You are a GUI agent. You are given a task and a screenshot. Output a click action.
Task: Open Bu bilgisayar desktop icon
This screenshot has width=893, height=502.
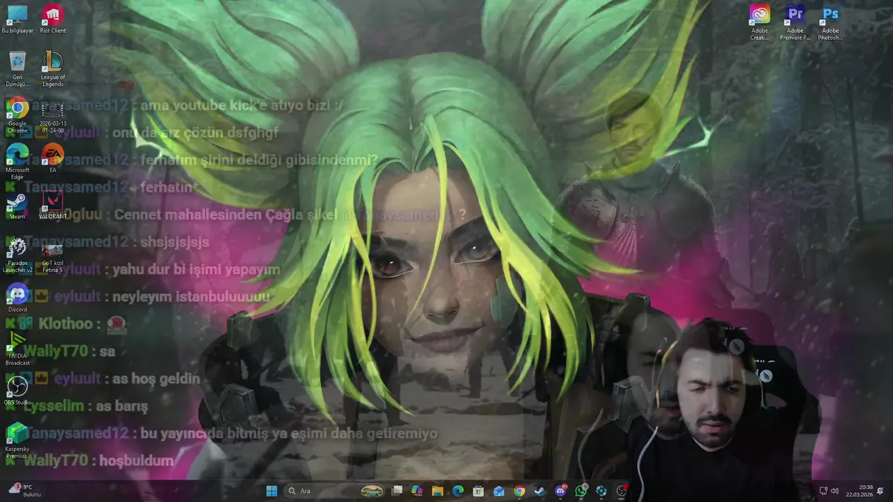pos(17,20)
